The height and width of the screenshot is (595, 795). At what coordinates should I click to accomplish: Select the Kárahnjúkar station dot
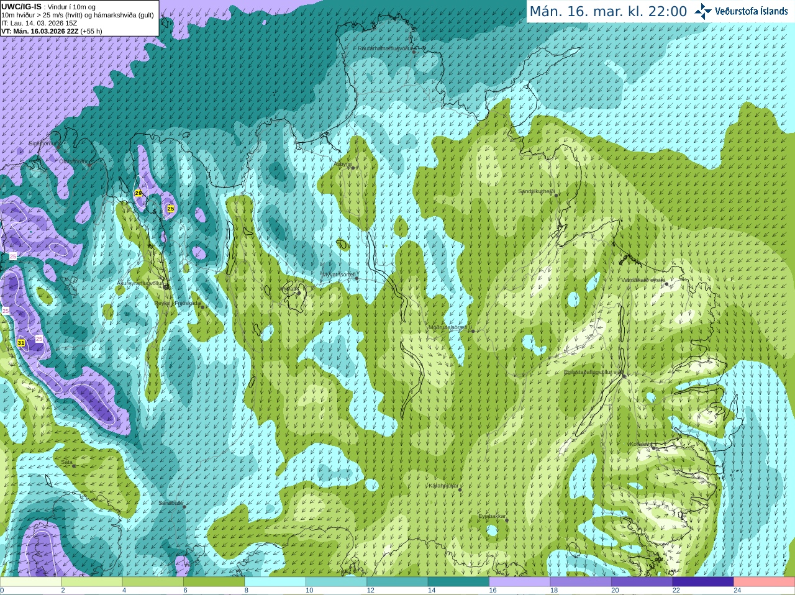pos(460,490)
